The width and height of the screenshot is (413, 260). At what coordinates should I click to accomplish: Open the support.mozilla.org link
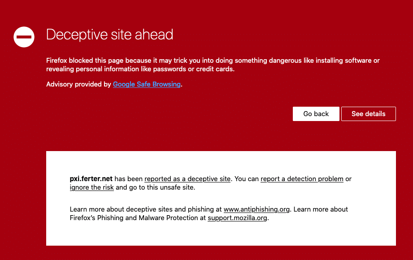pyautogui.click(x=237, y=218)
